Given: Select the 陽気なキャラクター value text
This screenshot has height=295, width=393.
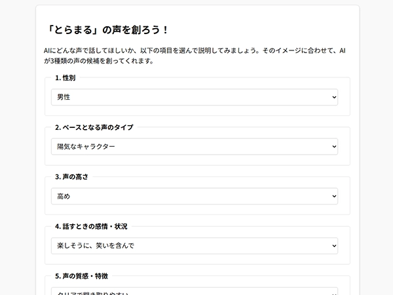Looking at the screenshot, I should tap(86, 146).
